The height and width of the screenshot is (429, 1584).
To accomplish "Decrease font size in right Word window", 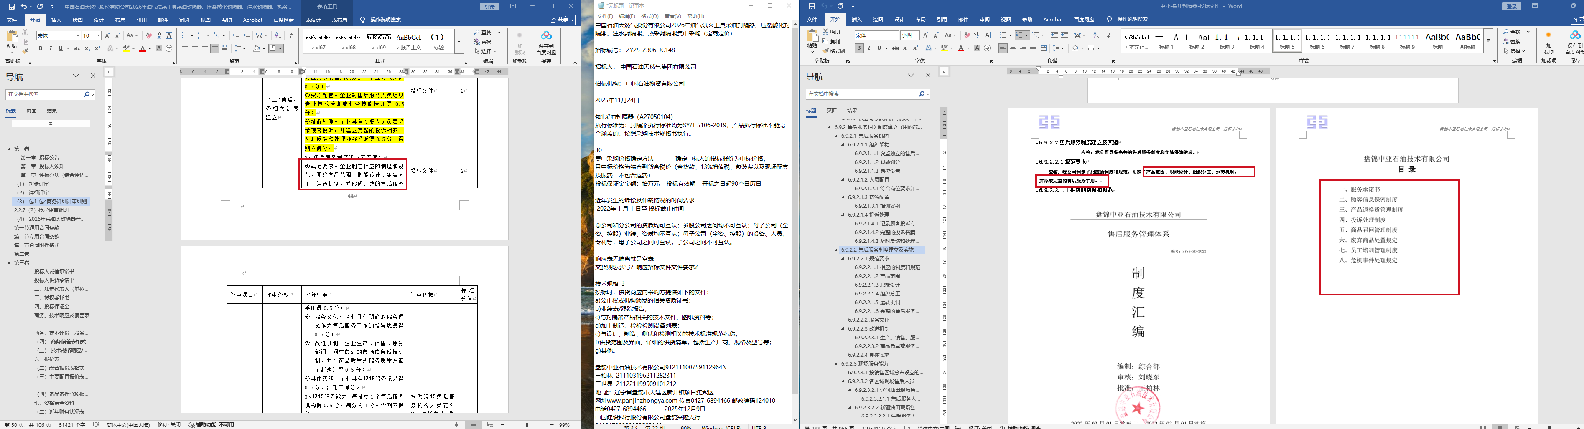I will coord(936,35).
